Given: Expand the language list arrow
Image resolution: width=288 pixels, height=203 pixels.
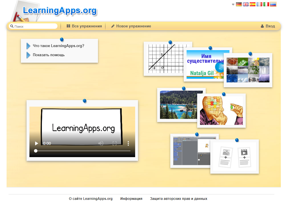Looking at the screenshot, I should (x=233, y=4).
